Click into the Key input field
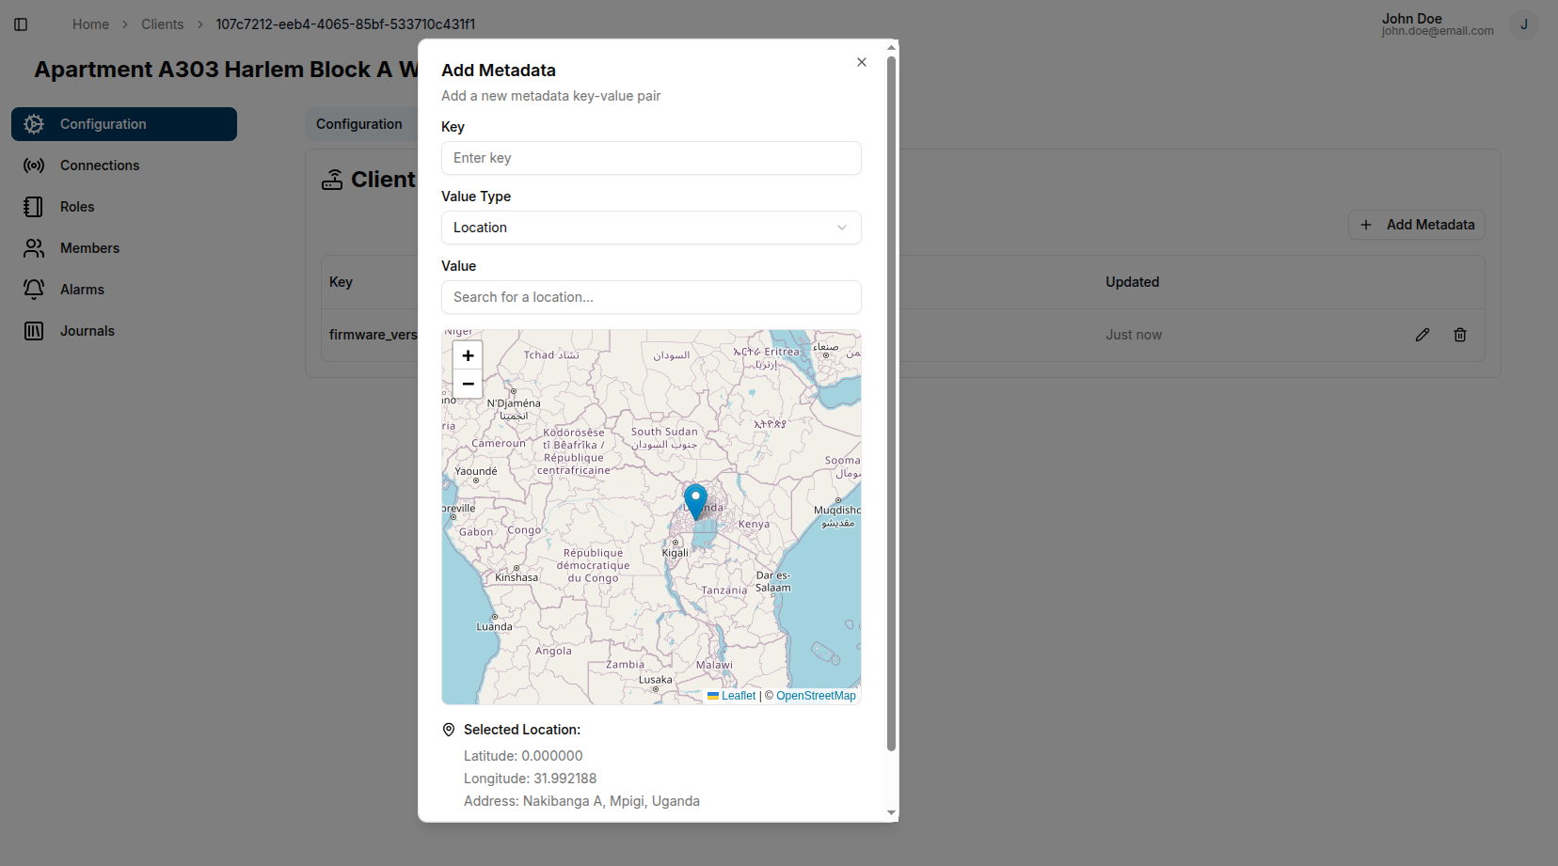This screenshot has height=866, width=1558. point(651,158)
